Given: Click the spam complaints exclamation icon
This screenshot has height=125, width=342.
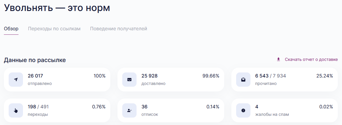Looking at the screenshot, I should [x=243, y=110].
